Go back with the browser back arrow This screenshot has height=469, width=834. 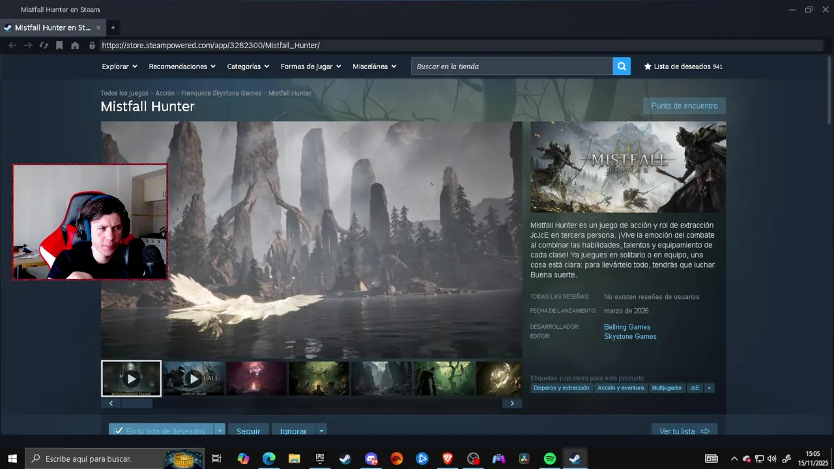12,46
